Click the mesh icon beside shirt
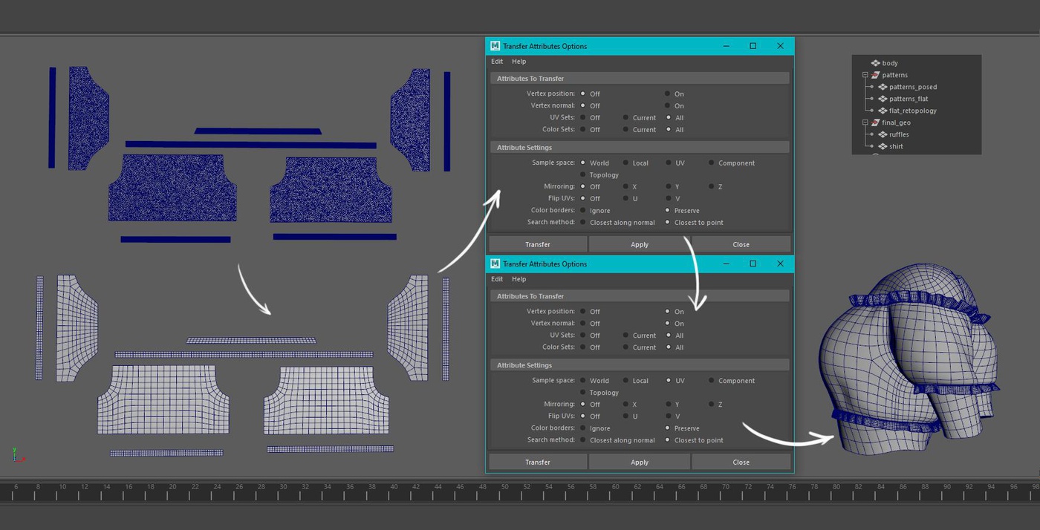The height and width of the screenshot is (530, 1040). pos(883,146)
